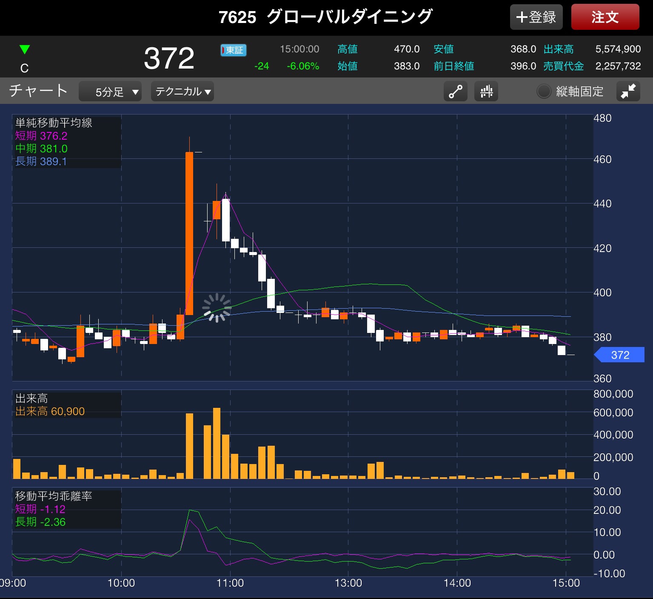The image size is (653, 599).
Task: Click the green down-arrow price indicator
Action: [25, 50]
